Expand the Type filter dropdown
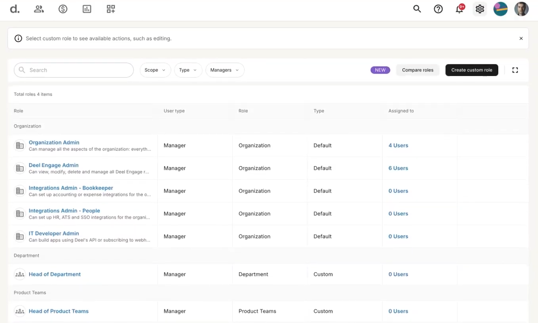This screenshot has height=323, width=538. pyautogui.click(x=188, y=70)
